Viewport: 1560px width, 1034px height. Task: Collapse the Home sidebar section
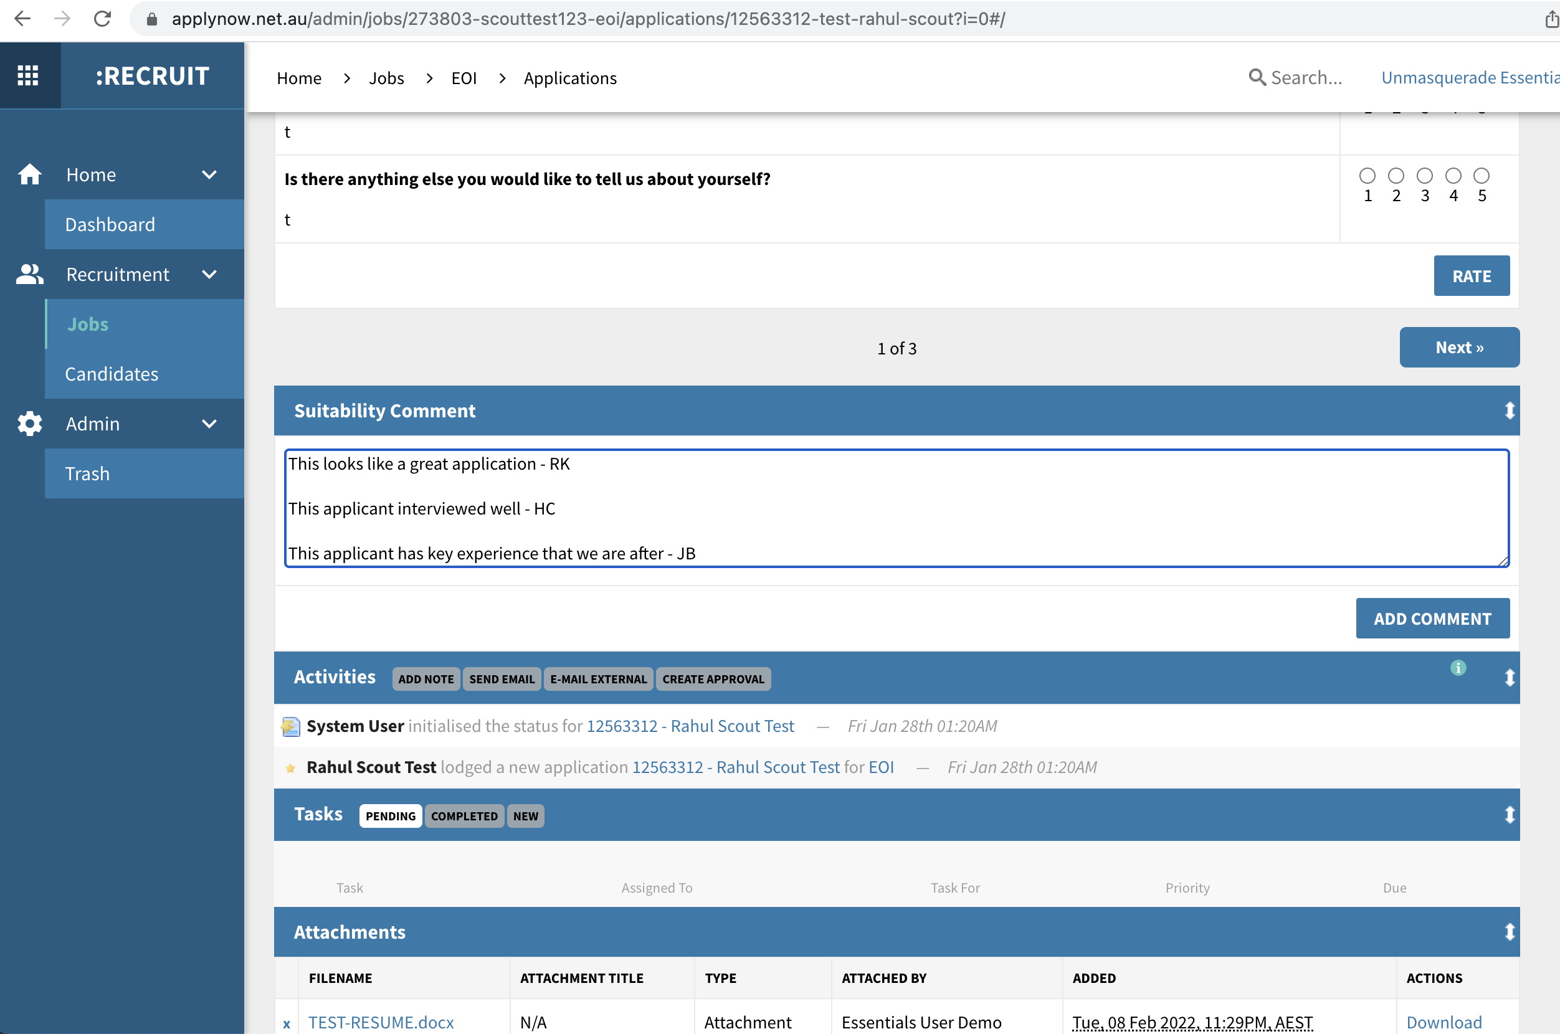(x=209, y=175)
